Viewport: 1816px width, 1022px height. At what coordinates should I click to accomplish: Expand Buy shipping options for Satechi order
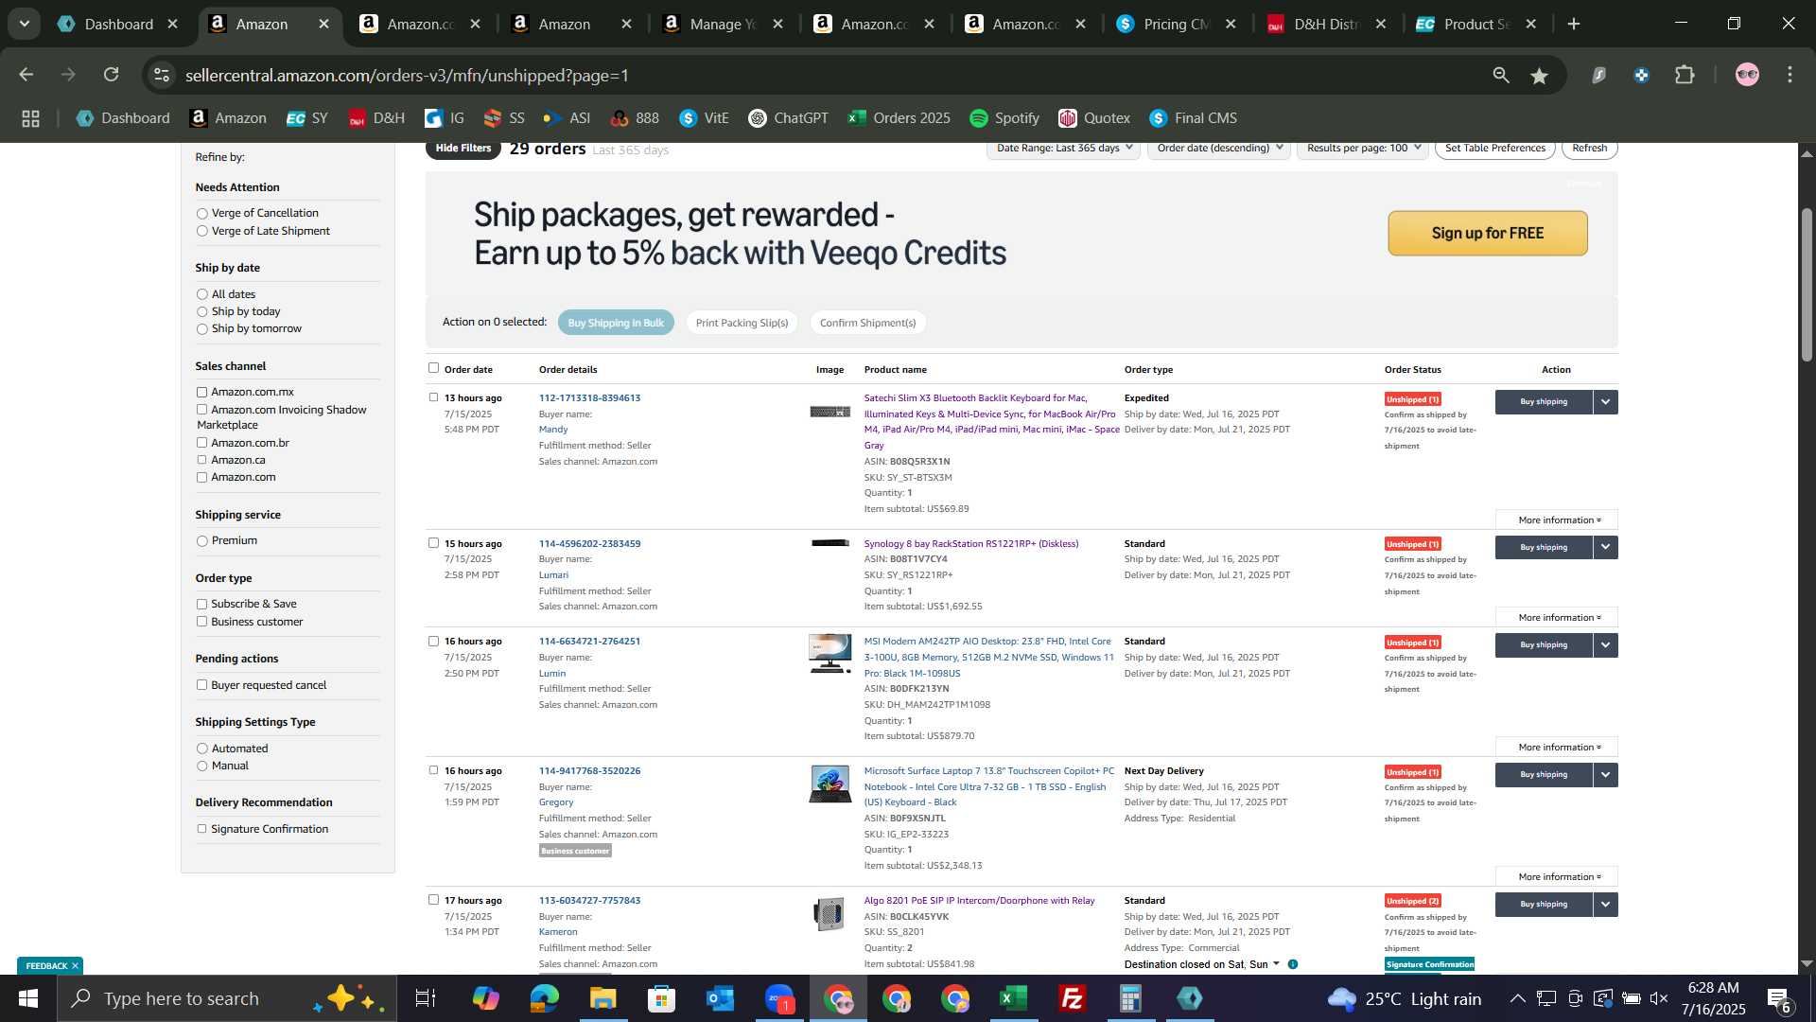coord(1605,402)
